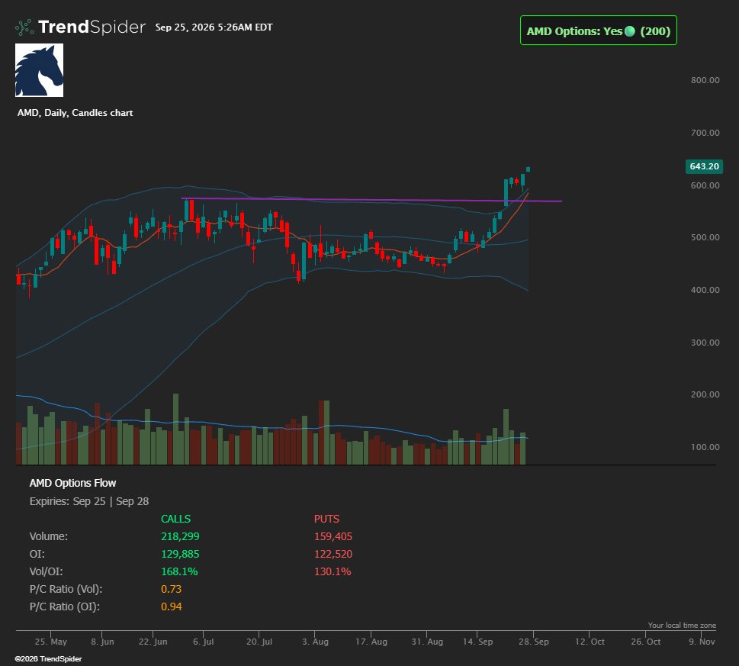Viewport: 739px width, 666px height.
Task: Click the 3. Aug date axis label
Action: click(315, 642)
